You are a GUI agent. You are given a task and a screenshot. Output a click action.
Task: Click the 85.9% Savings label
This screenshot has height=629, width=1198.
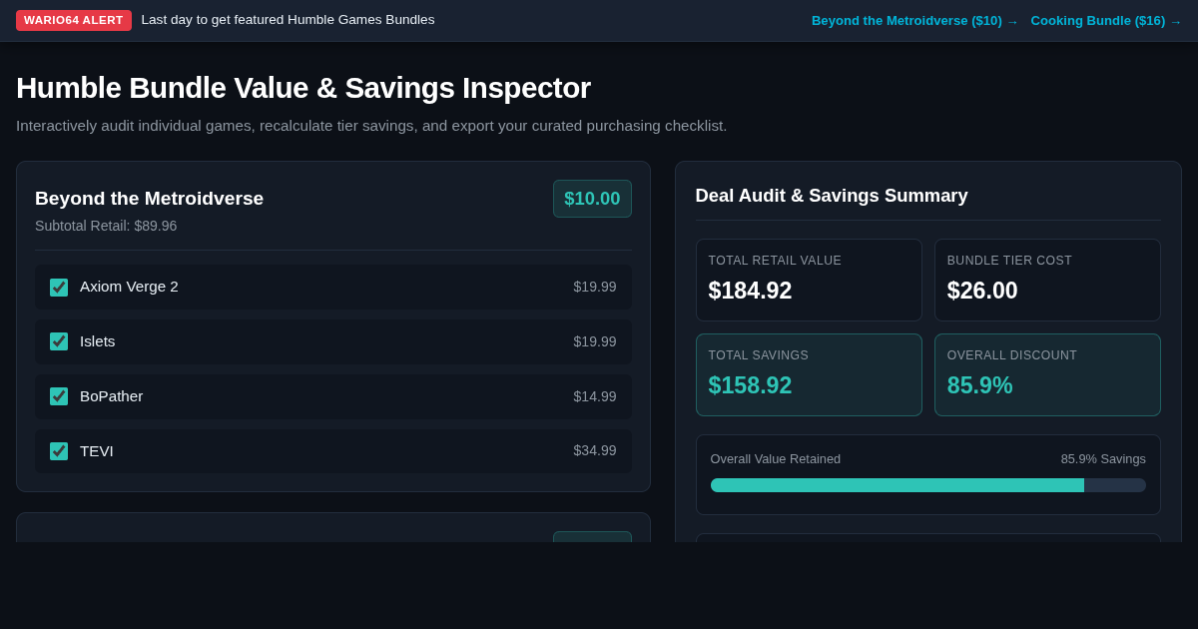coord(1103,459)
